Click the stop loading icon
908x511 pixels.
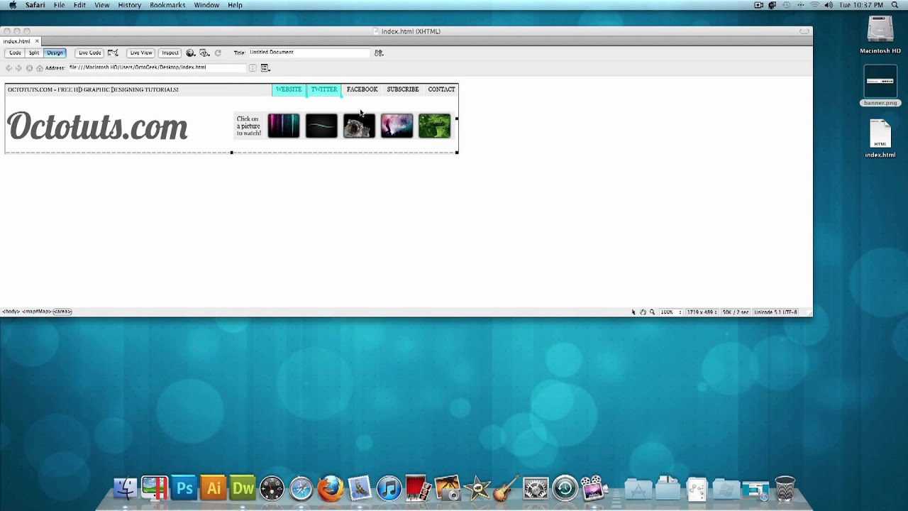click(29, 68)
